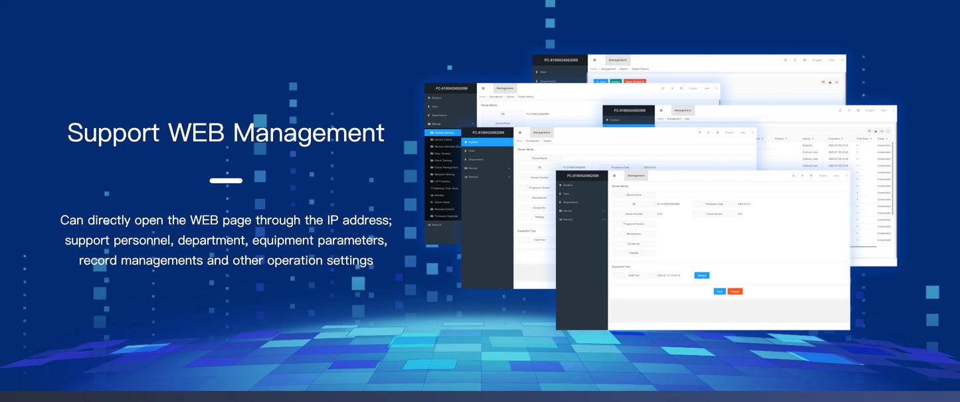This screenshot has height=402, width=960.
Task: Click the refresh icon in the front window header
Action: click(x=794, y=176)
